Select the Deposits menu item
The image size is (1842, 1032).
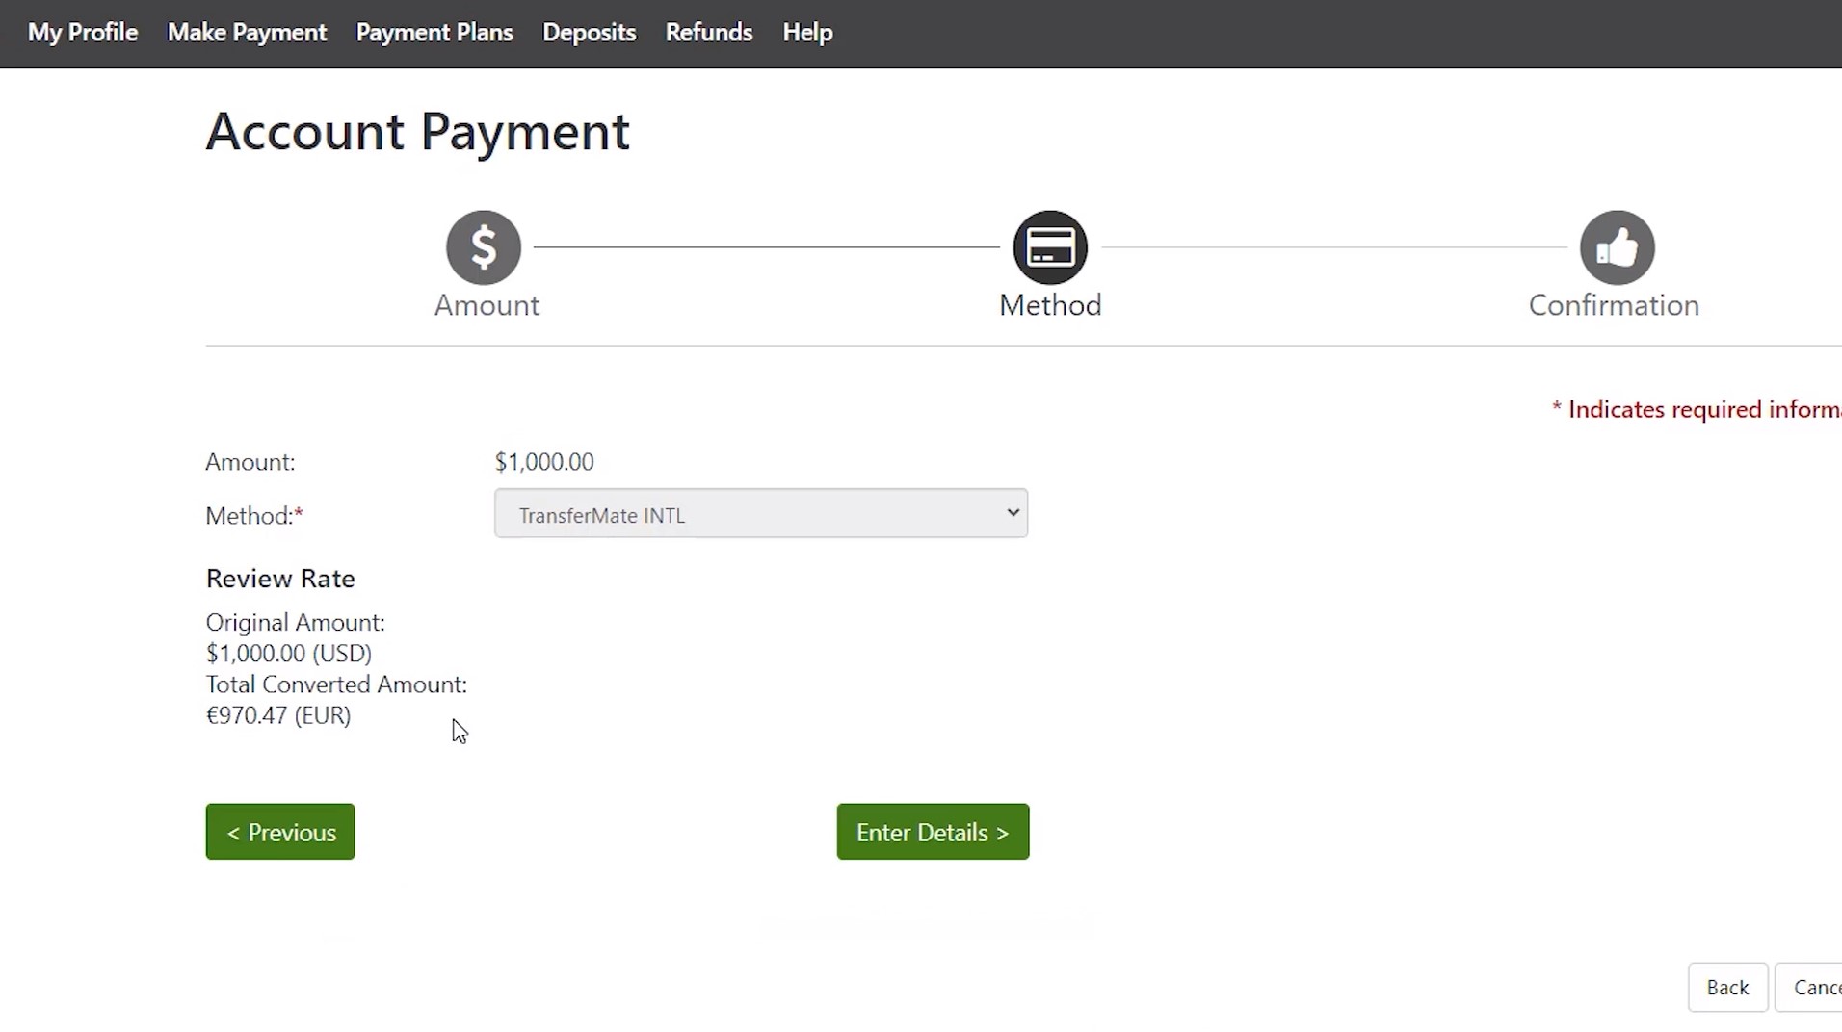coord(589,33)
